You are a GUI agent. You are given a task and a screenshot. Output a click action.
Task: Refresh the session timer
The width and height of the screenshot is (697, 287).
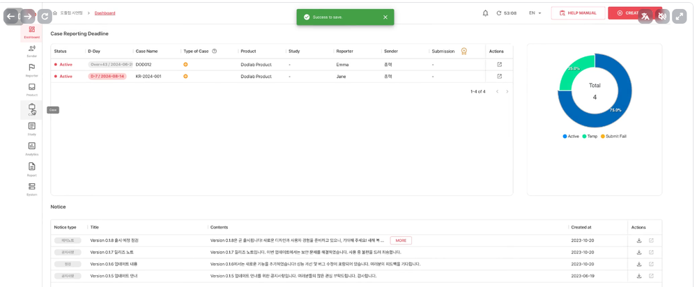pos(499,13)
